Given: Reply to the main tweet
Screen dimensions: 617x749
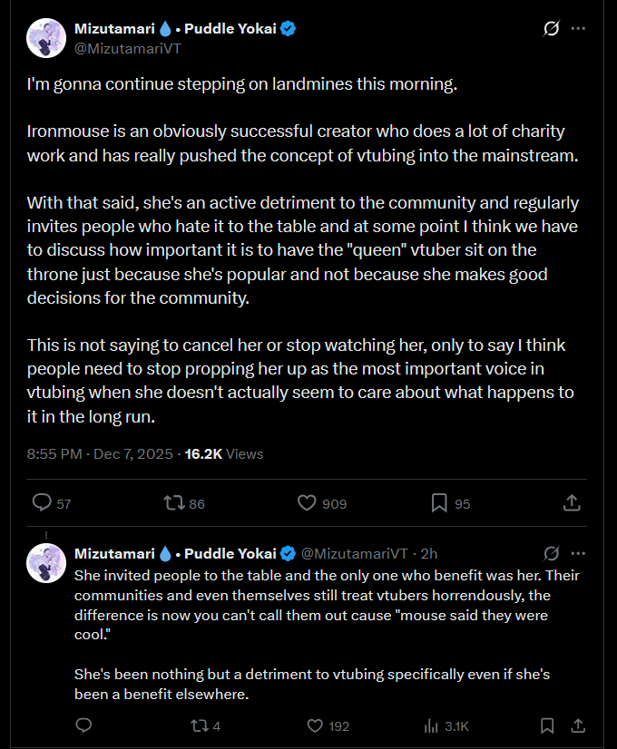Looking at the screenshot, I should coord(42,502).
